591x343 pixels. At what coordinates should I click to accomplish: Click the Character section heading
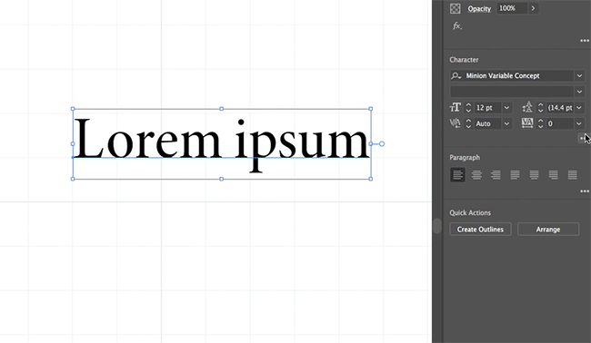464,60
